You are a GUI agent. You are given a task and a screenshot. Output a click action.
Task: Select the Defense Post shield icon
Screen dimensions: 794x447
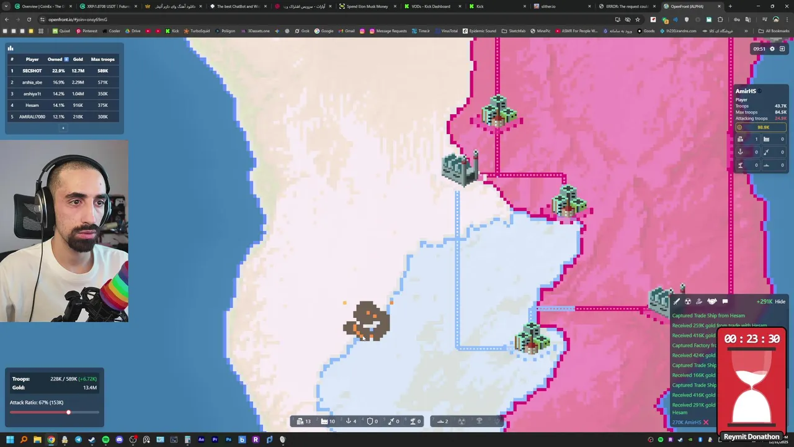(x=372, y=421)
